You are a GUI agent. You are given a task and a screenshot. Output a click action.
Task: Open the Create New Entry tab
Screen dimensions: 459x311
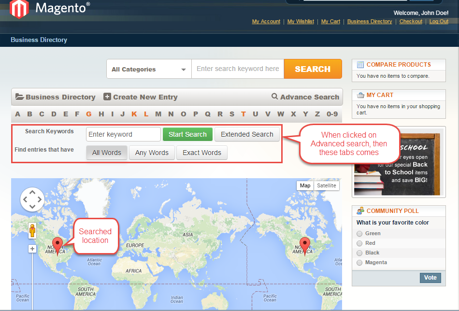pos(141,97)
